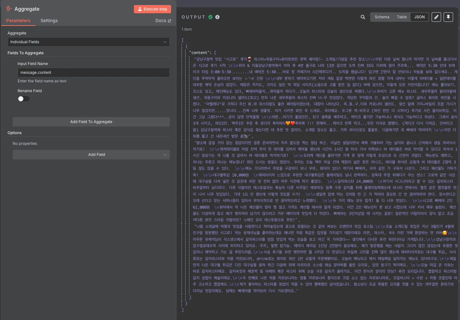Select the JSON output view

(419, 17)
